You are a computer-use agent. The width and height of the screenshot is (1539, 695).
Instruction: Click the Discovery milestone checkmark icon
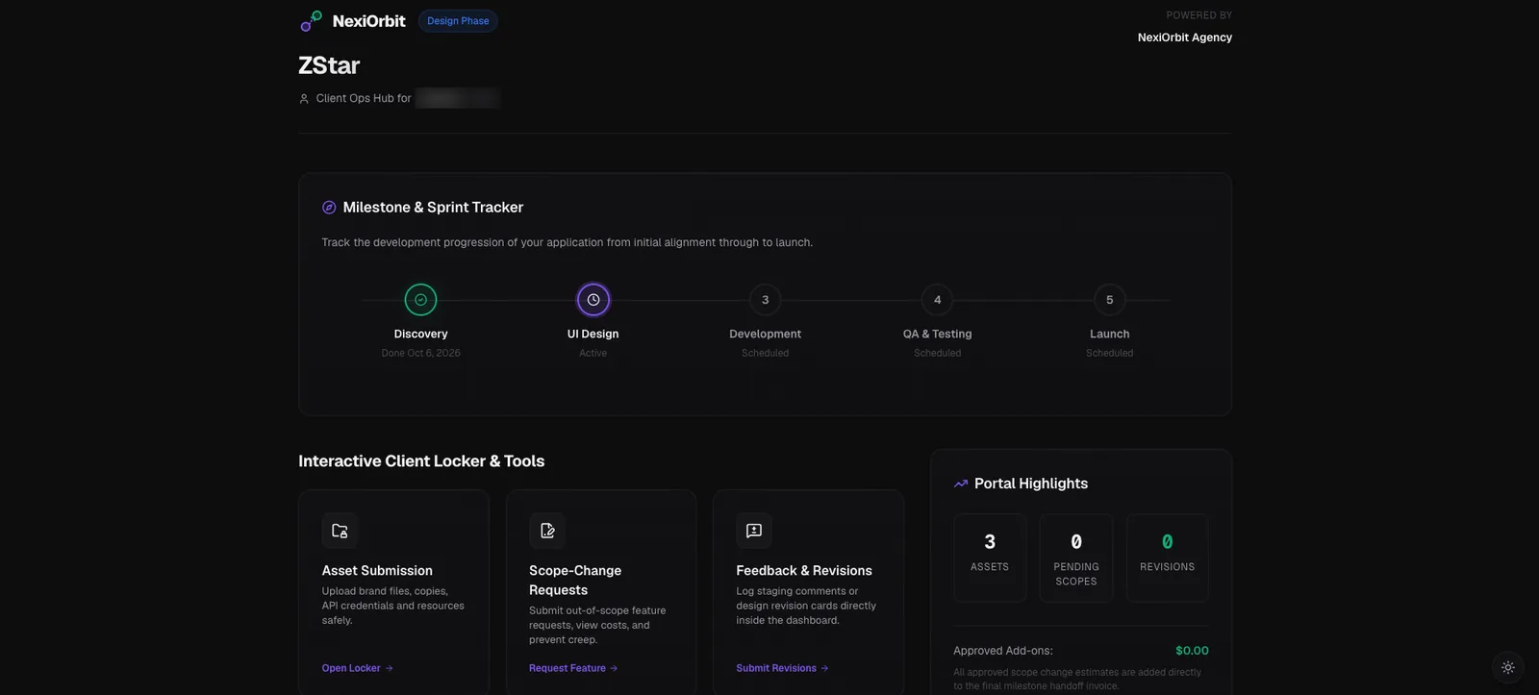tap(420, 300)
